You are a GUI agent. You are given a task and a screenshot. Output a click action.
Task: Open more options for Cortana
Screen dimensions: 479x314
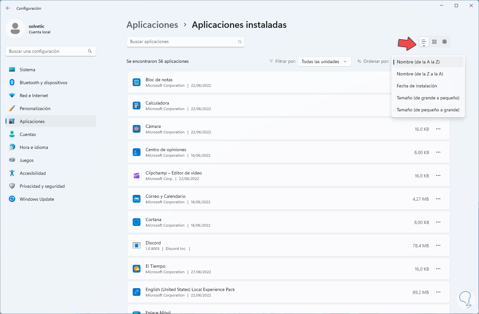tap(438, 222)
